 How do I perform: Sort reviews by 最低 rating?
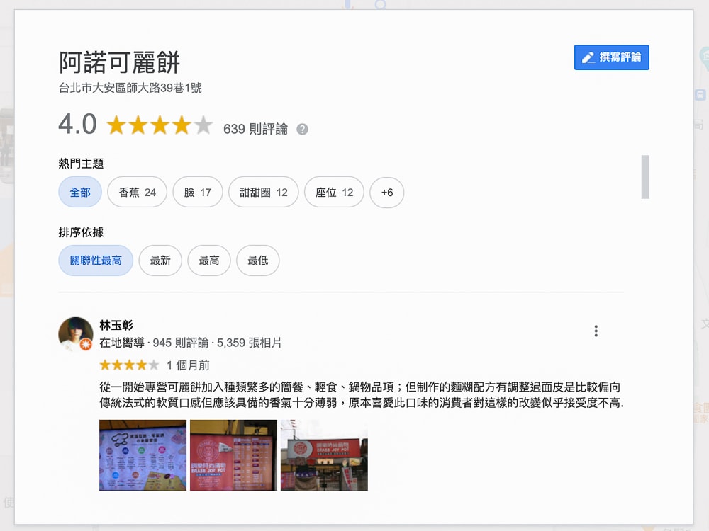click(257, 261)
